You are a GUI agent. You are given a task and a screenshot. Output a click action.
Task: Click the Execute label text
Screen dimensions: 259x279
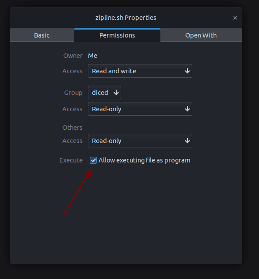(71, 160)
